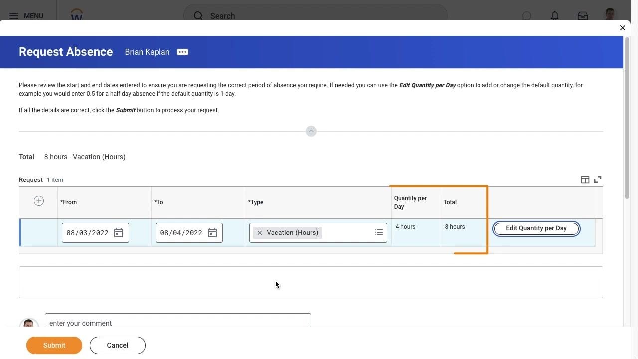The height and width of the screenshot is (359, 638).
Task: Close the Request Absence dialog
Action: [x=623, y=28]
